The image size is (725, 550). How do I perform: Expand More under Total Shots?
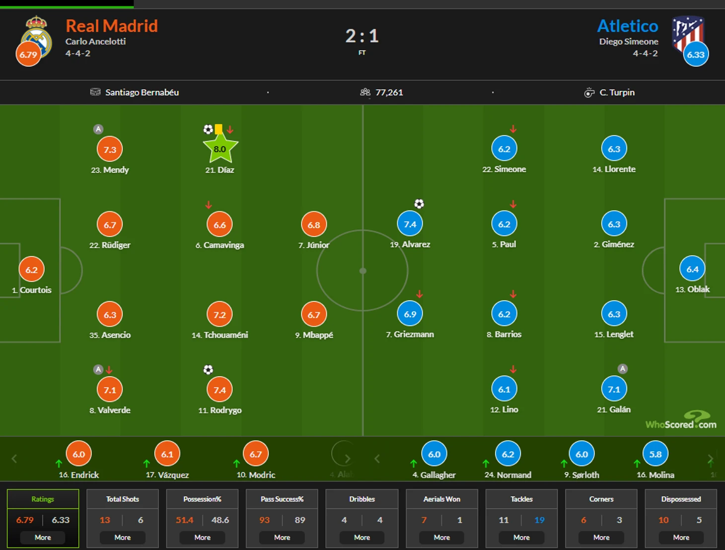click(x=123, y=537)
